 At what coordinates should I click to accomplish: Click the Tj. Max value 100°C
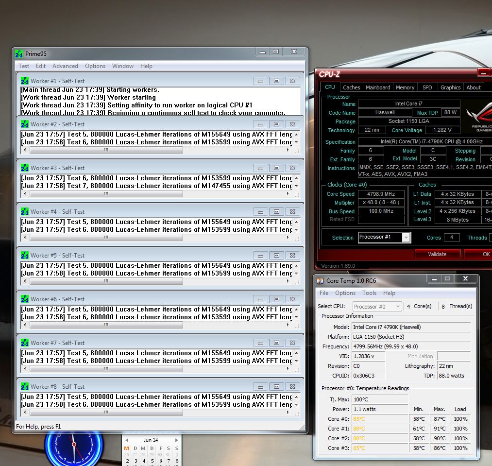[x=380, y=399]
